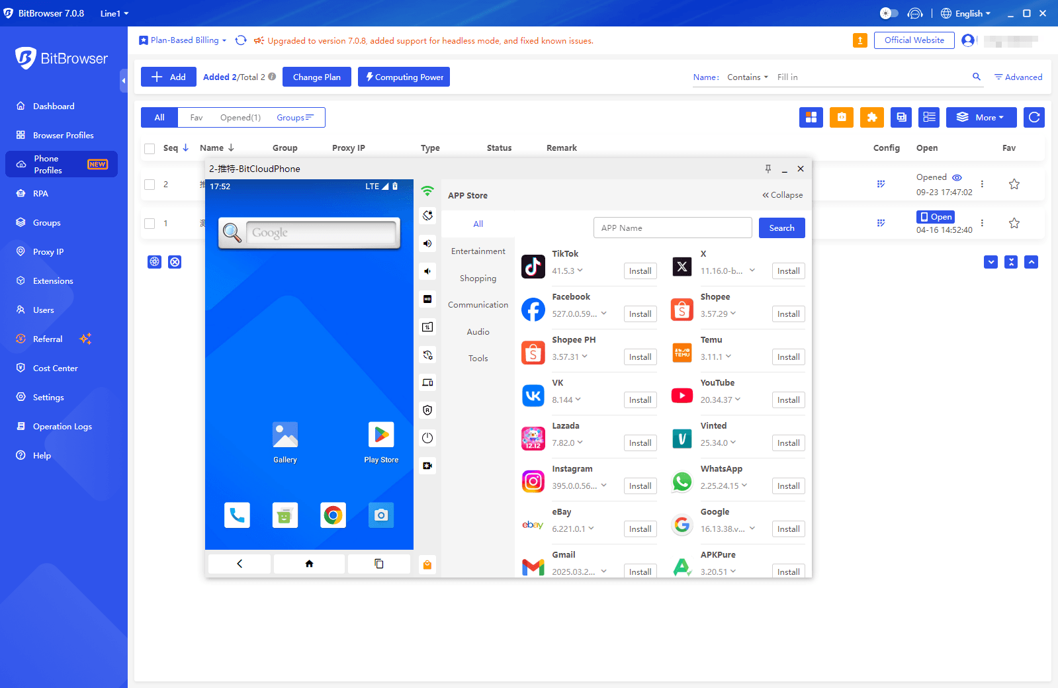Check the row for profile seq 2
The width and height of the screenshot is (1058, 688).
click(150, 185)
